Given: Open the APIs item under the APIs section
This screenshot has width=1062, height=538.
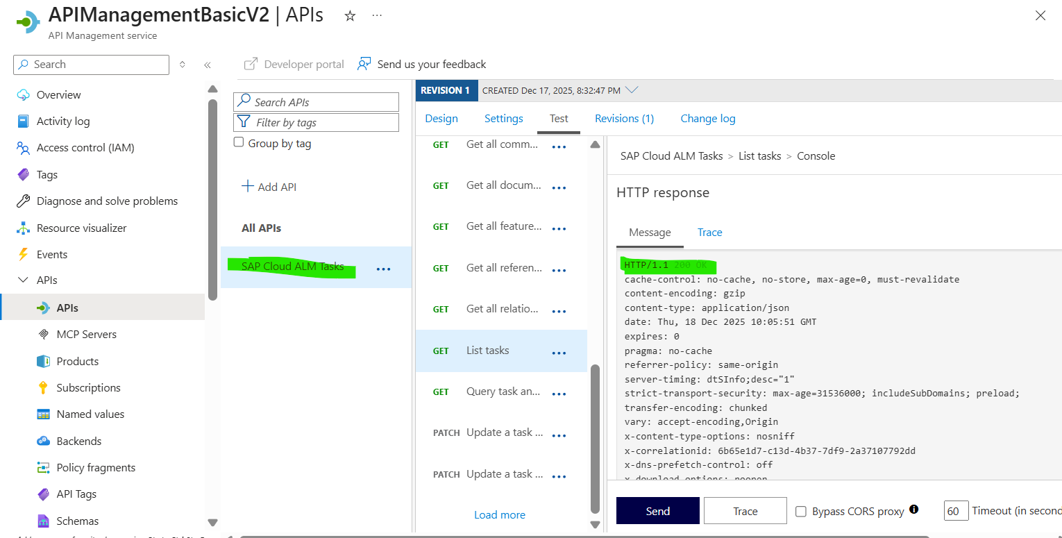Looking at the screenshot, I should (103, 308).
